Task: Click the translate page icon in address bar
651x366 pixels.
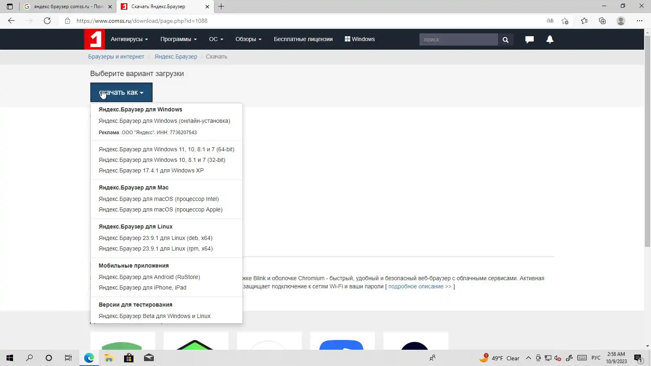Action: click(550, 21)
